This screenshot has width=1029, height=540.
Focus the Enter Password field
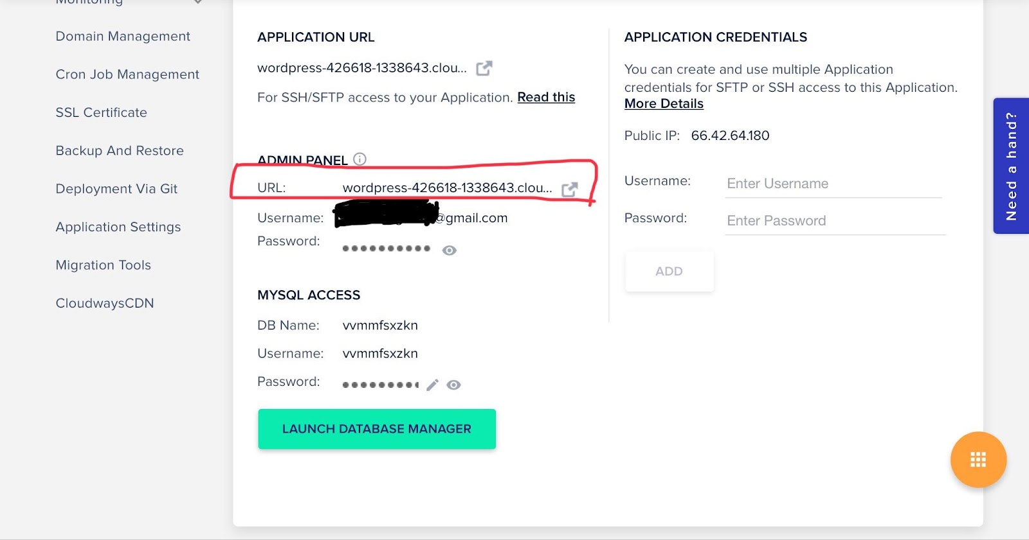point(835,221)
